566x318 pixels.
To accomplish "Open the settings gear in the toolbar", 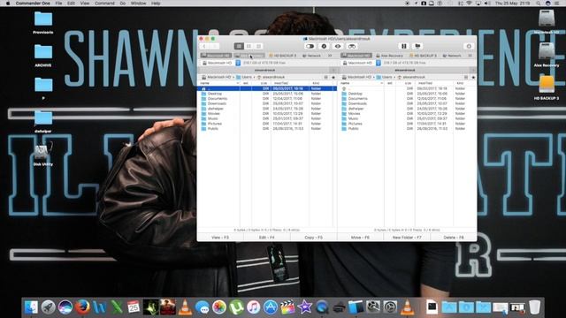I will click(x=469, y=46).
